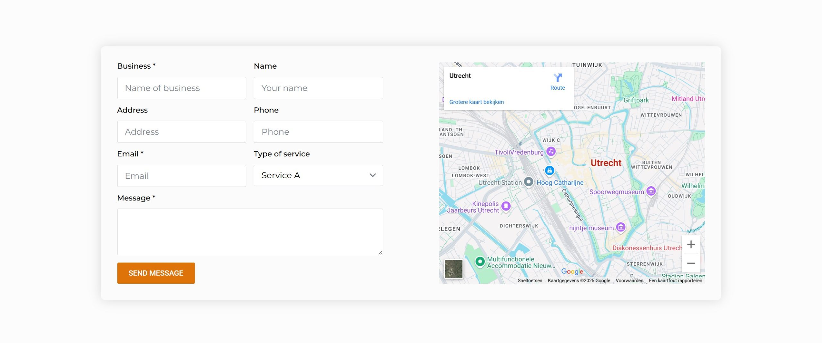Select the nijntje museum marker

621,227
